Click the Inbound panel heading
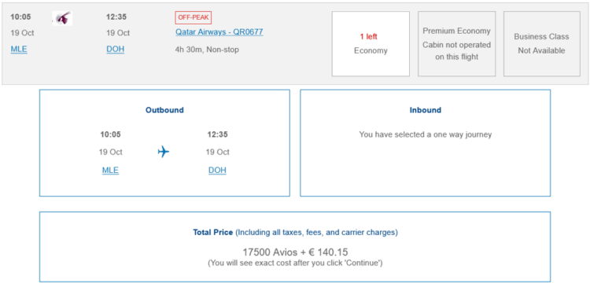The image size is (590, 283). [425, 110]
